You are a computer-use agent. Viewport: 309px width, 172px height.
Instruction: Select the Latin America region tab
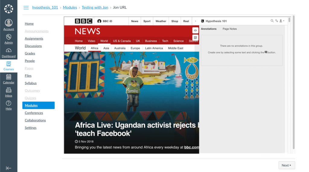point(154,48)
